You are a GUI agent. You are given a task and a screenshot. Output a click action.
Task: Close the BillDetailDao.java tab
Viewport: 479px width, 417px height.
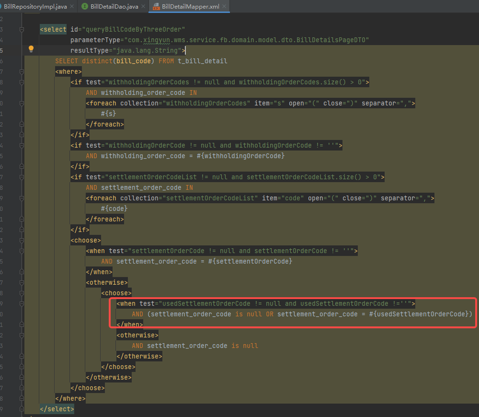tap(143, 6)
